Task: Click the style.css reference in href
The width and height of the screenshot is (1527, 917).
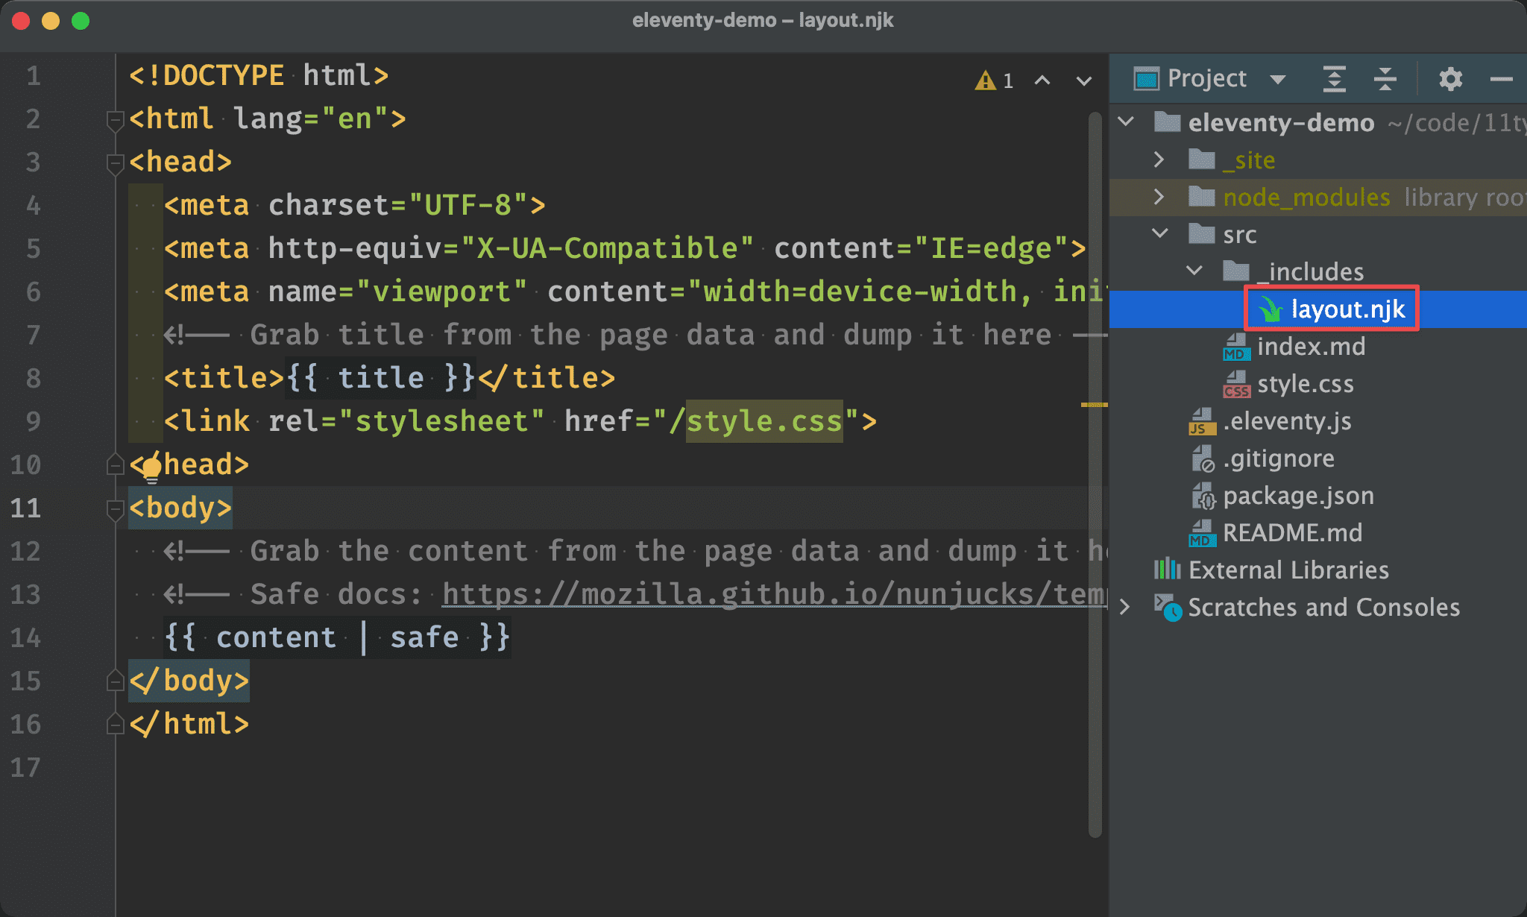Action: tap(763, 421)
